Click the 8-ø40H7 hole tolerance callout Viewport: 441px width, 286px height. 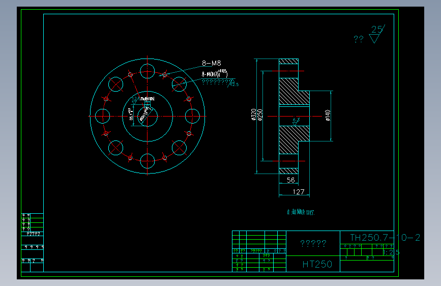coord(215,73)
